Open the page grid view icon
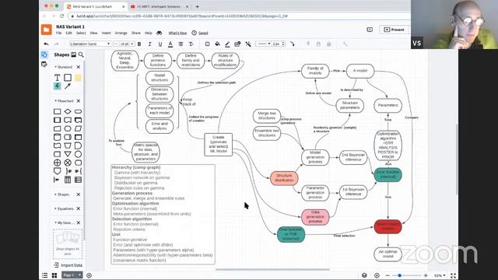This screenshot has width=498, height=280. [x=54, y=275]
